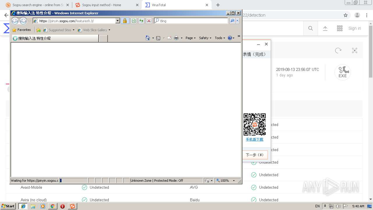The height and width of the screenshot is (210, 373).
Task: Print the page with the IE printer icon
Action: pyautogui.click(x=176, y=38)
